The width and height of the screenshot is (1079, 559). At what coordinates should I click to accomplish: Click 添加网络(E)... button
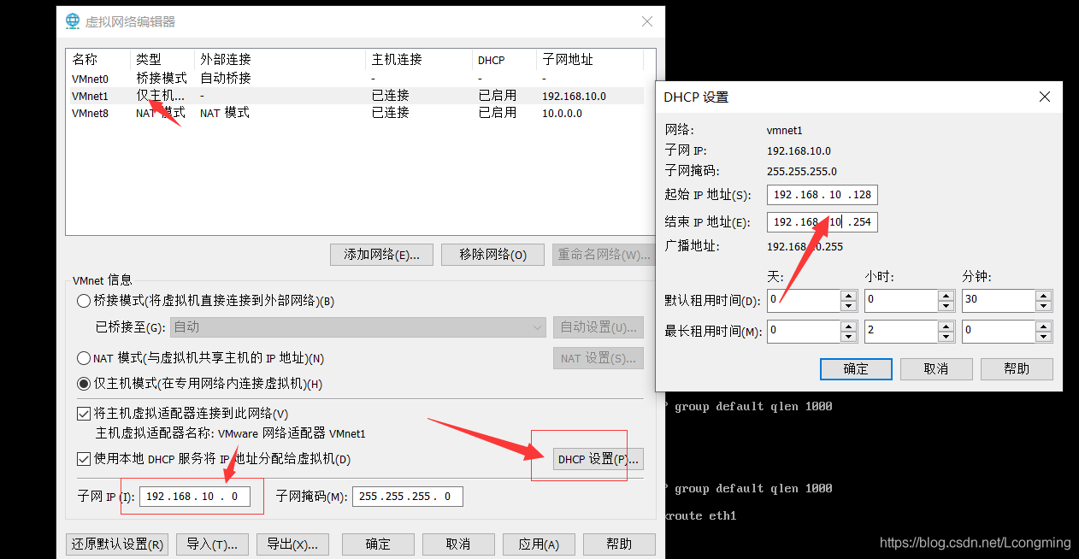tap(381, 254)
